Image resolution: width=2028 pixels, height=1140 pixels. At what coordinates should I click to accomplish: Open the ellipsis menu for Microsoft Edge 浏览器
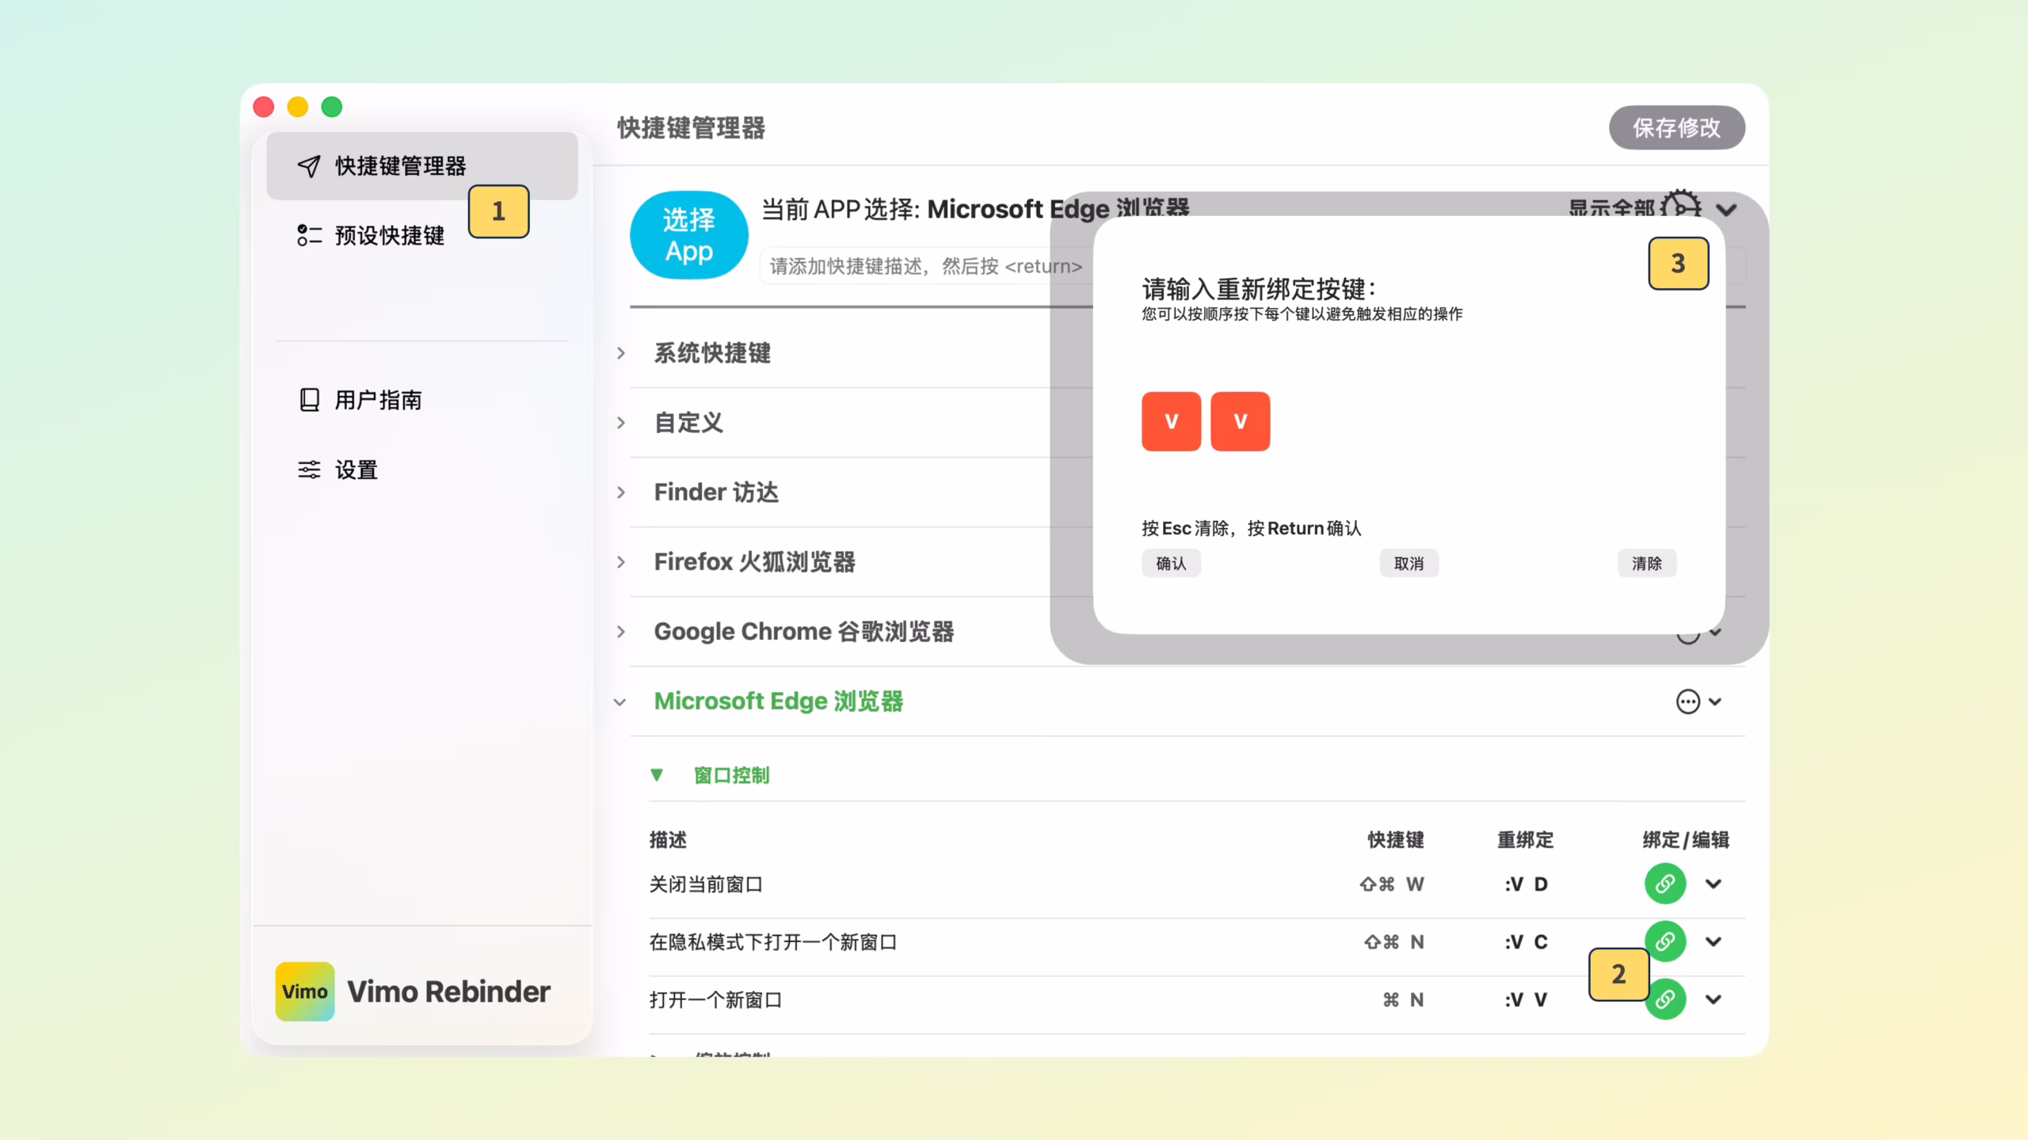(1689, 701)
